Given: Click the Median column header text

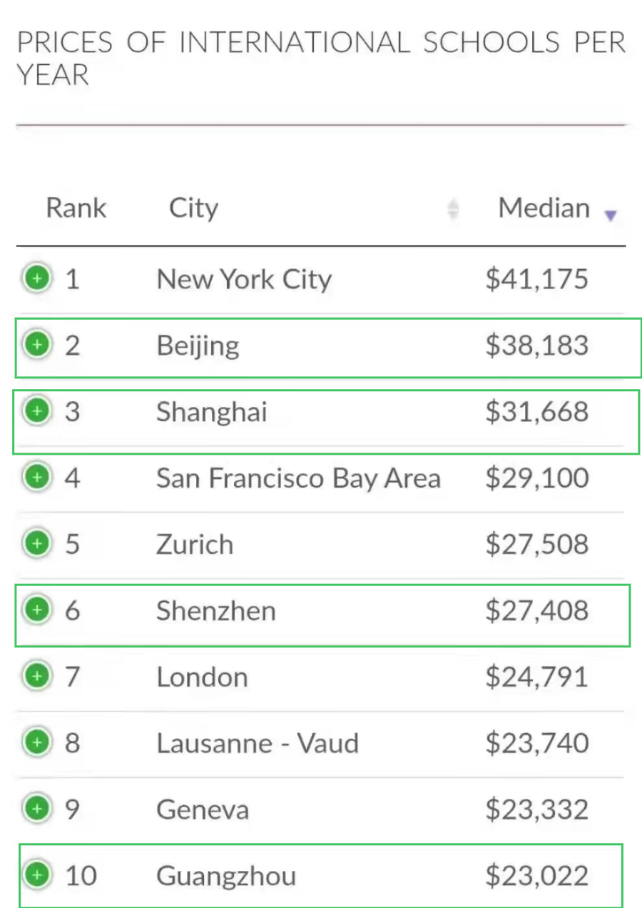Looking at the screenshot, I should pos(544,208).
